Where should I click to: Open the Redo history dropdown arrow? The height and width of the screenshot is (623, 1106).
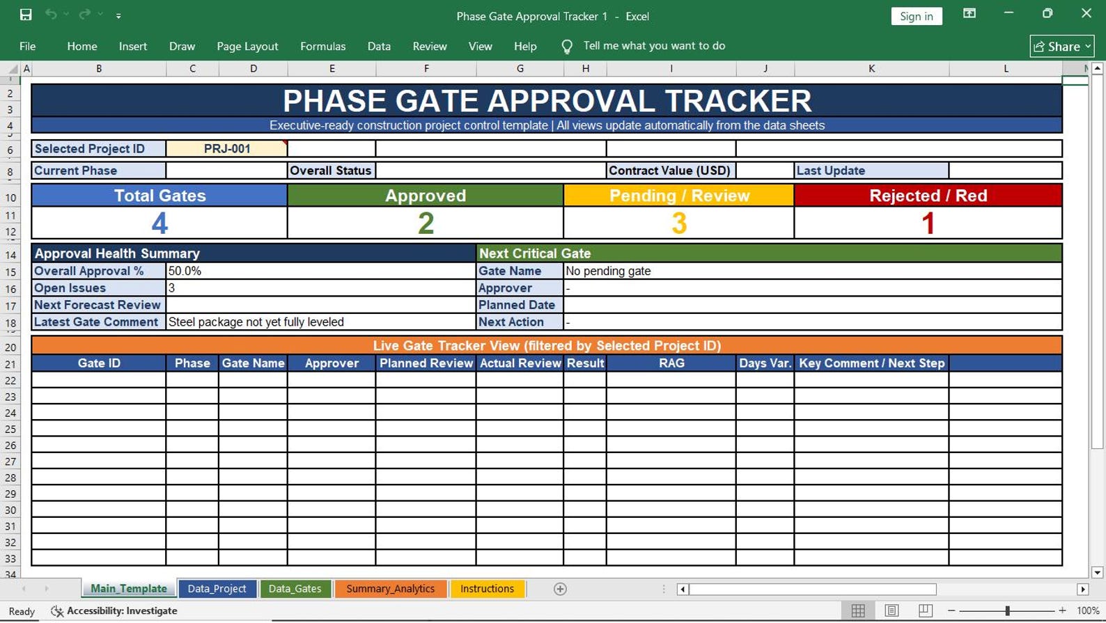click(x=100, y=15)
